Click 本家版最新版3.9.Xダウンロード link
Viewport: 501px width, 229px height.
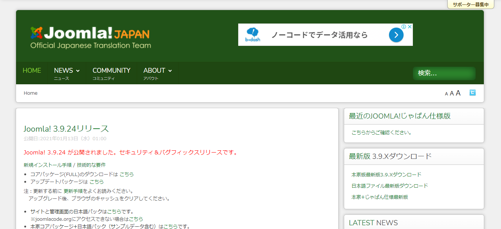(x=386, y=175)
